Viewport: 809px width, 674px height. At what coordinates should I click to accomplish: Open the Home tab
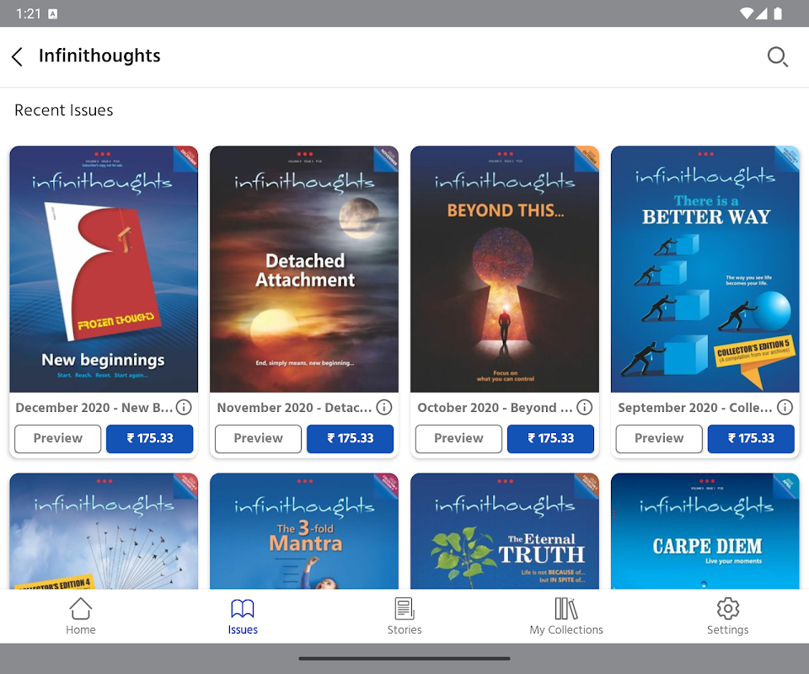[81, 616]
